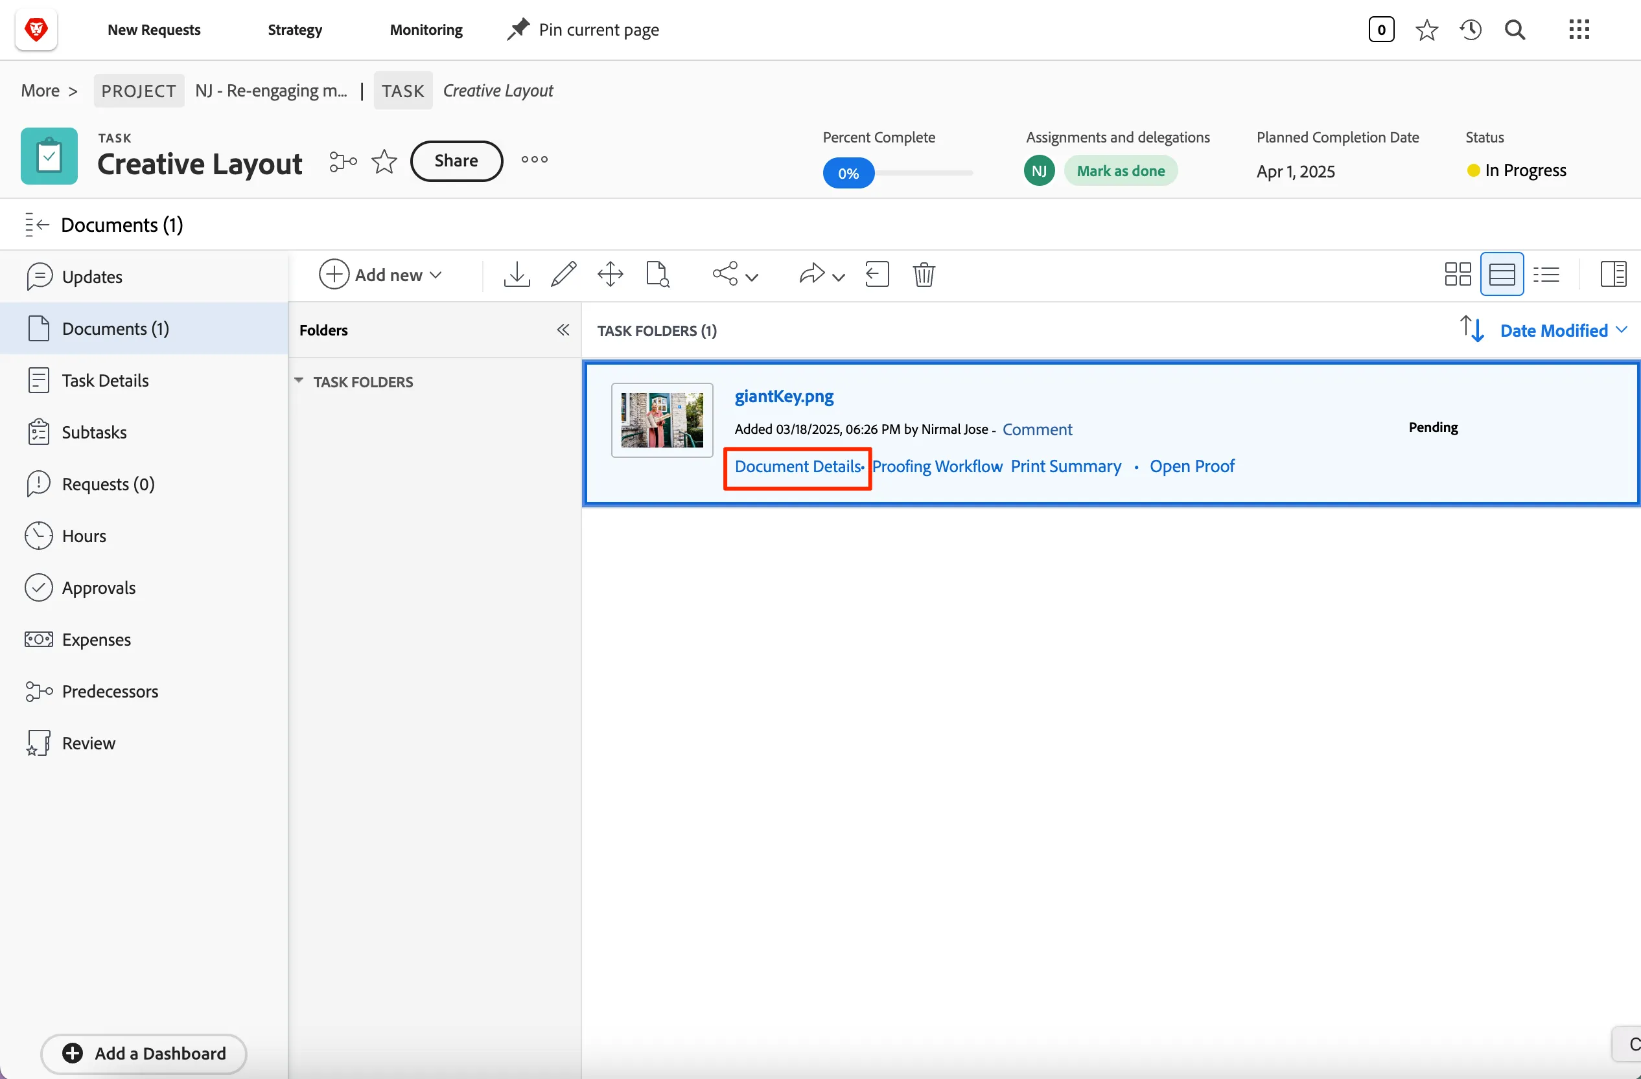Click the search magnifier icon
The image size is (1641, 1079).
pos(1515,30)
